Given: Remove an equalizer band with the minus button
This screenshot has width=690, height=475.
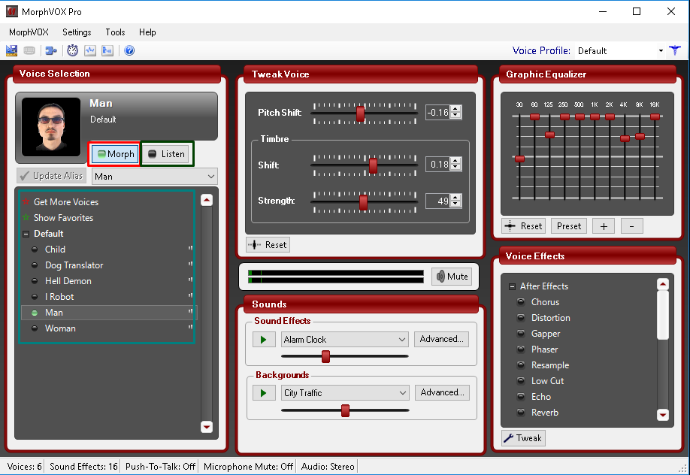Looking at the screenshot, I should click(x=632, y=226).
